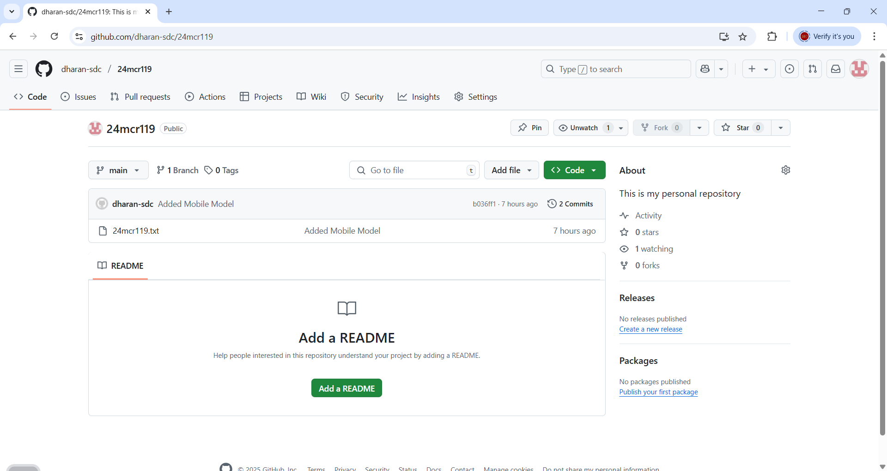
Task: Go to GitHub homepage via Octocat logo
Action: [44, 69]
